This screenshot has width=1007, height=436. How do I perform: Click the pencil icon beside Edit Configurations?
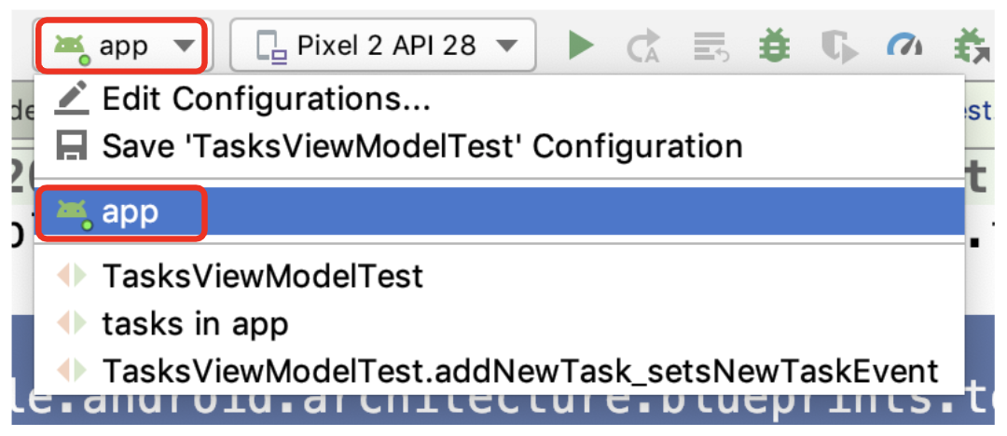[x=72, y=99]
